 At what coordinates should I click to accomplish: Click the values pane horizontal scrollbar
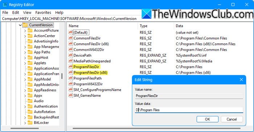coord(156,128)
